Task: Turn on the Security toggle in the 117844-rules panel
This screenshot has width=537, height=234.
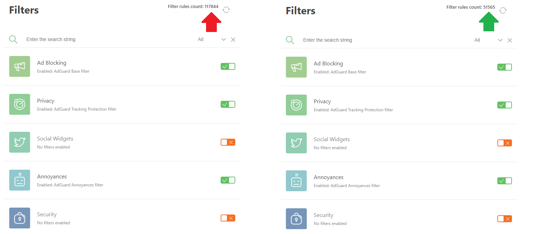Action: (228, 218)
